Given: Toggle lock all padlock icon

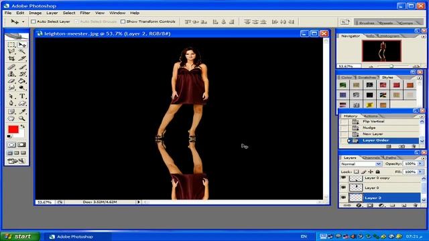Looking at the screenshot, I should [377, 172].
